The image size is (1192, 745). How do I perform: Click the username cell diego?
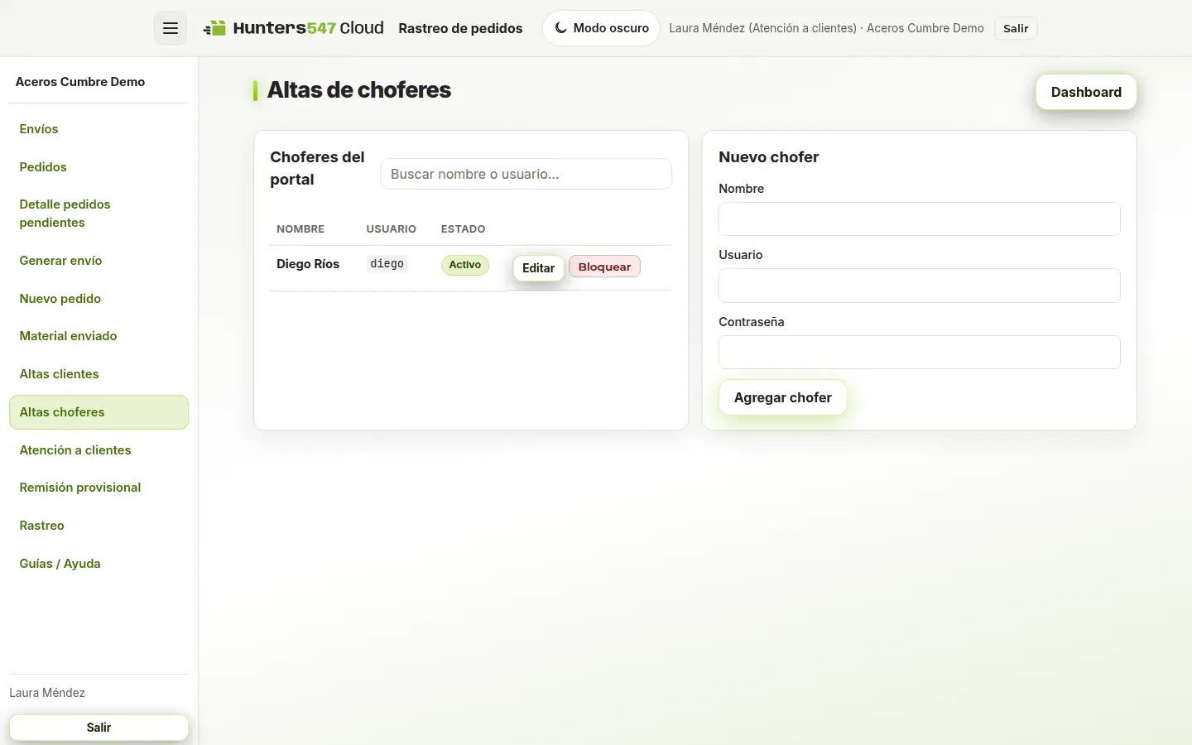[387, 264]
